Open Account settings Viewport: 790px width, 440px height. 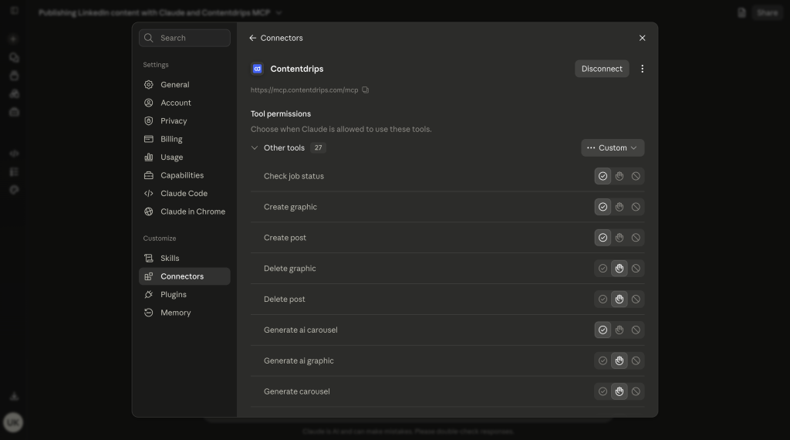(x=184, y=103)
